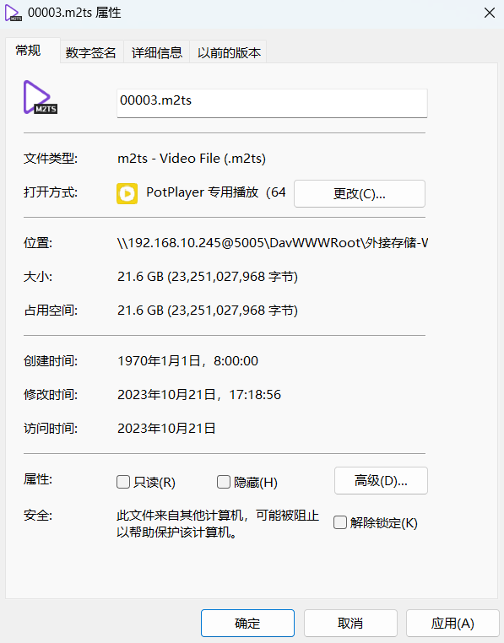Click the 修改时间 modified date value
Viewport: 504px width, 643px height.
pos(199,395)
